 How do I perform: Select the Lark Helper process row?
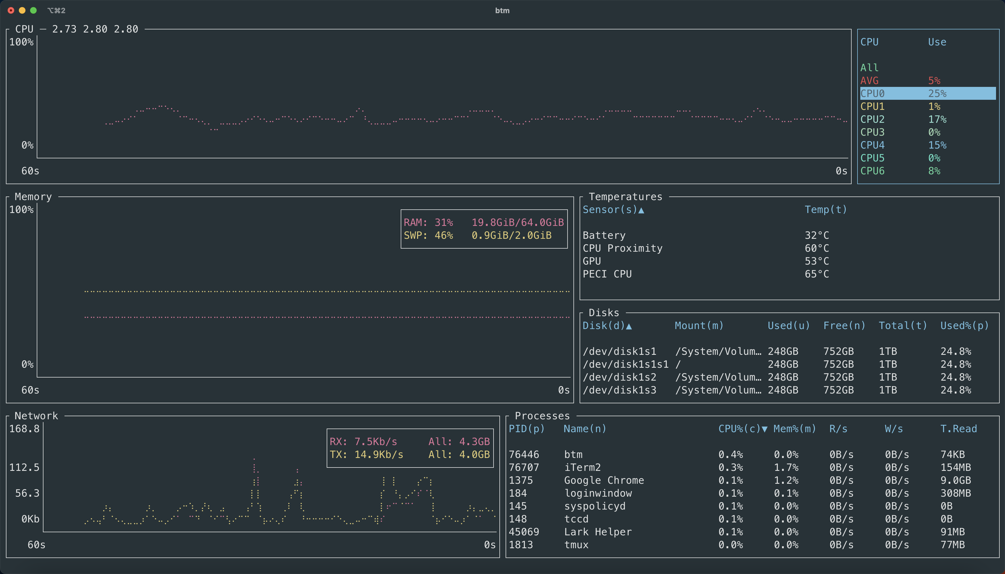[752, 532]
